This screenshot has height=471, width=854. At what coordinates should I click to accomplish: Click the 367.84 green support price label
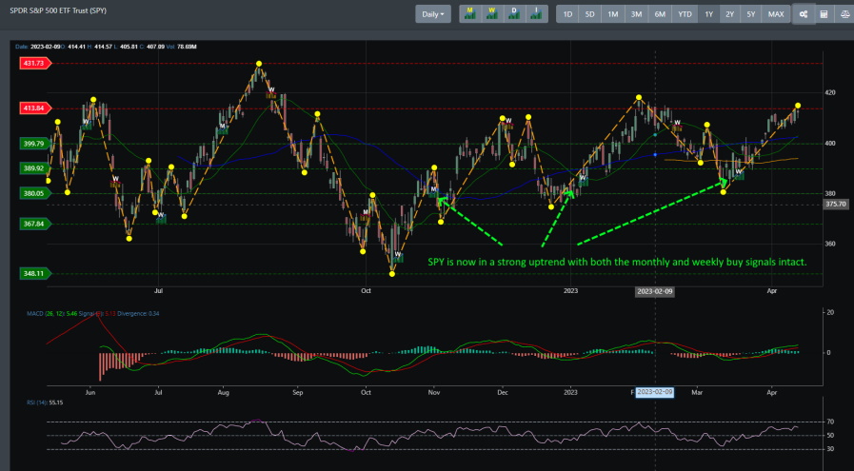[35, 224]
